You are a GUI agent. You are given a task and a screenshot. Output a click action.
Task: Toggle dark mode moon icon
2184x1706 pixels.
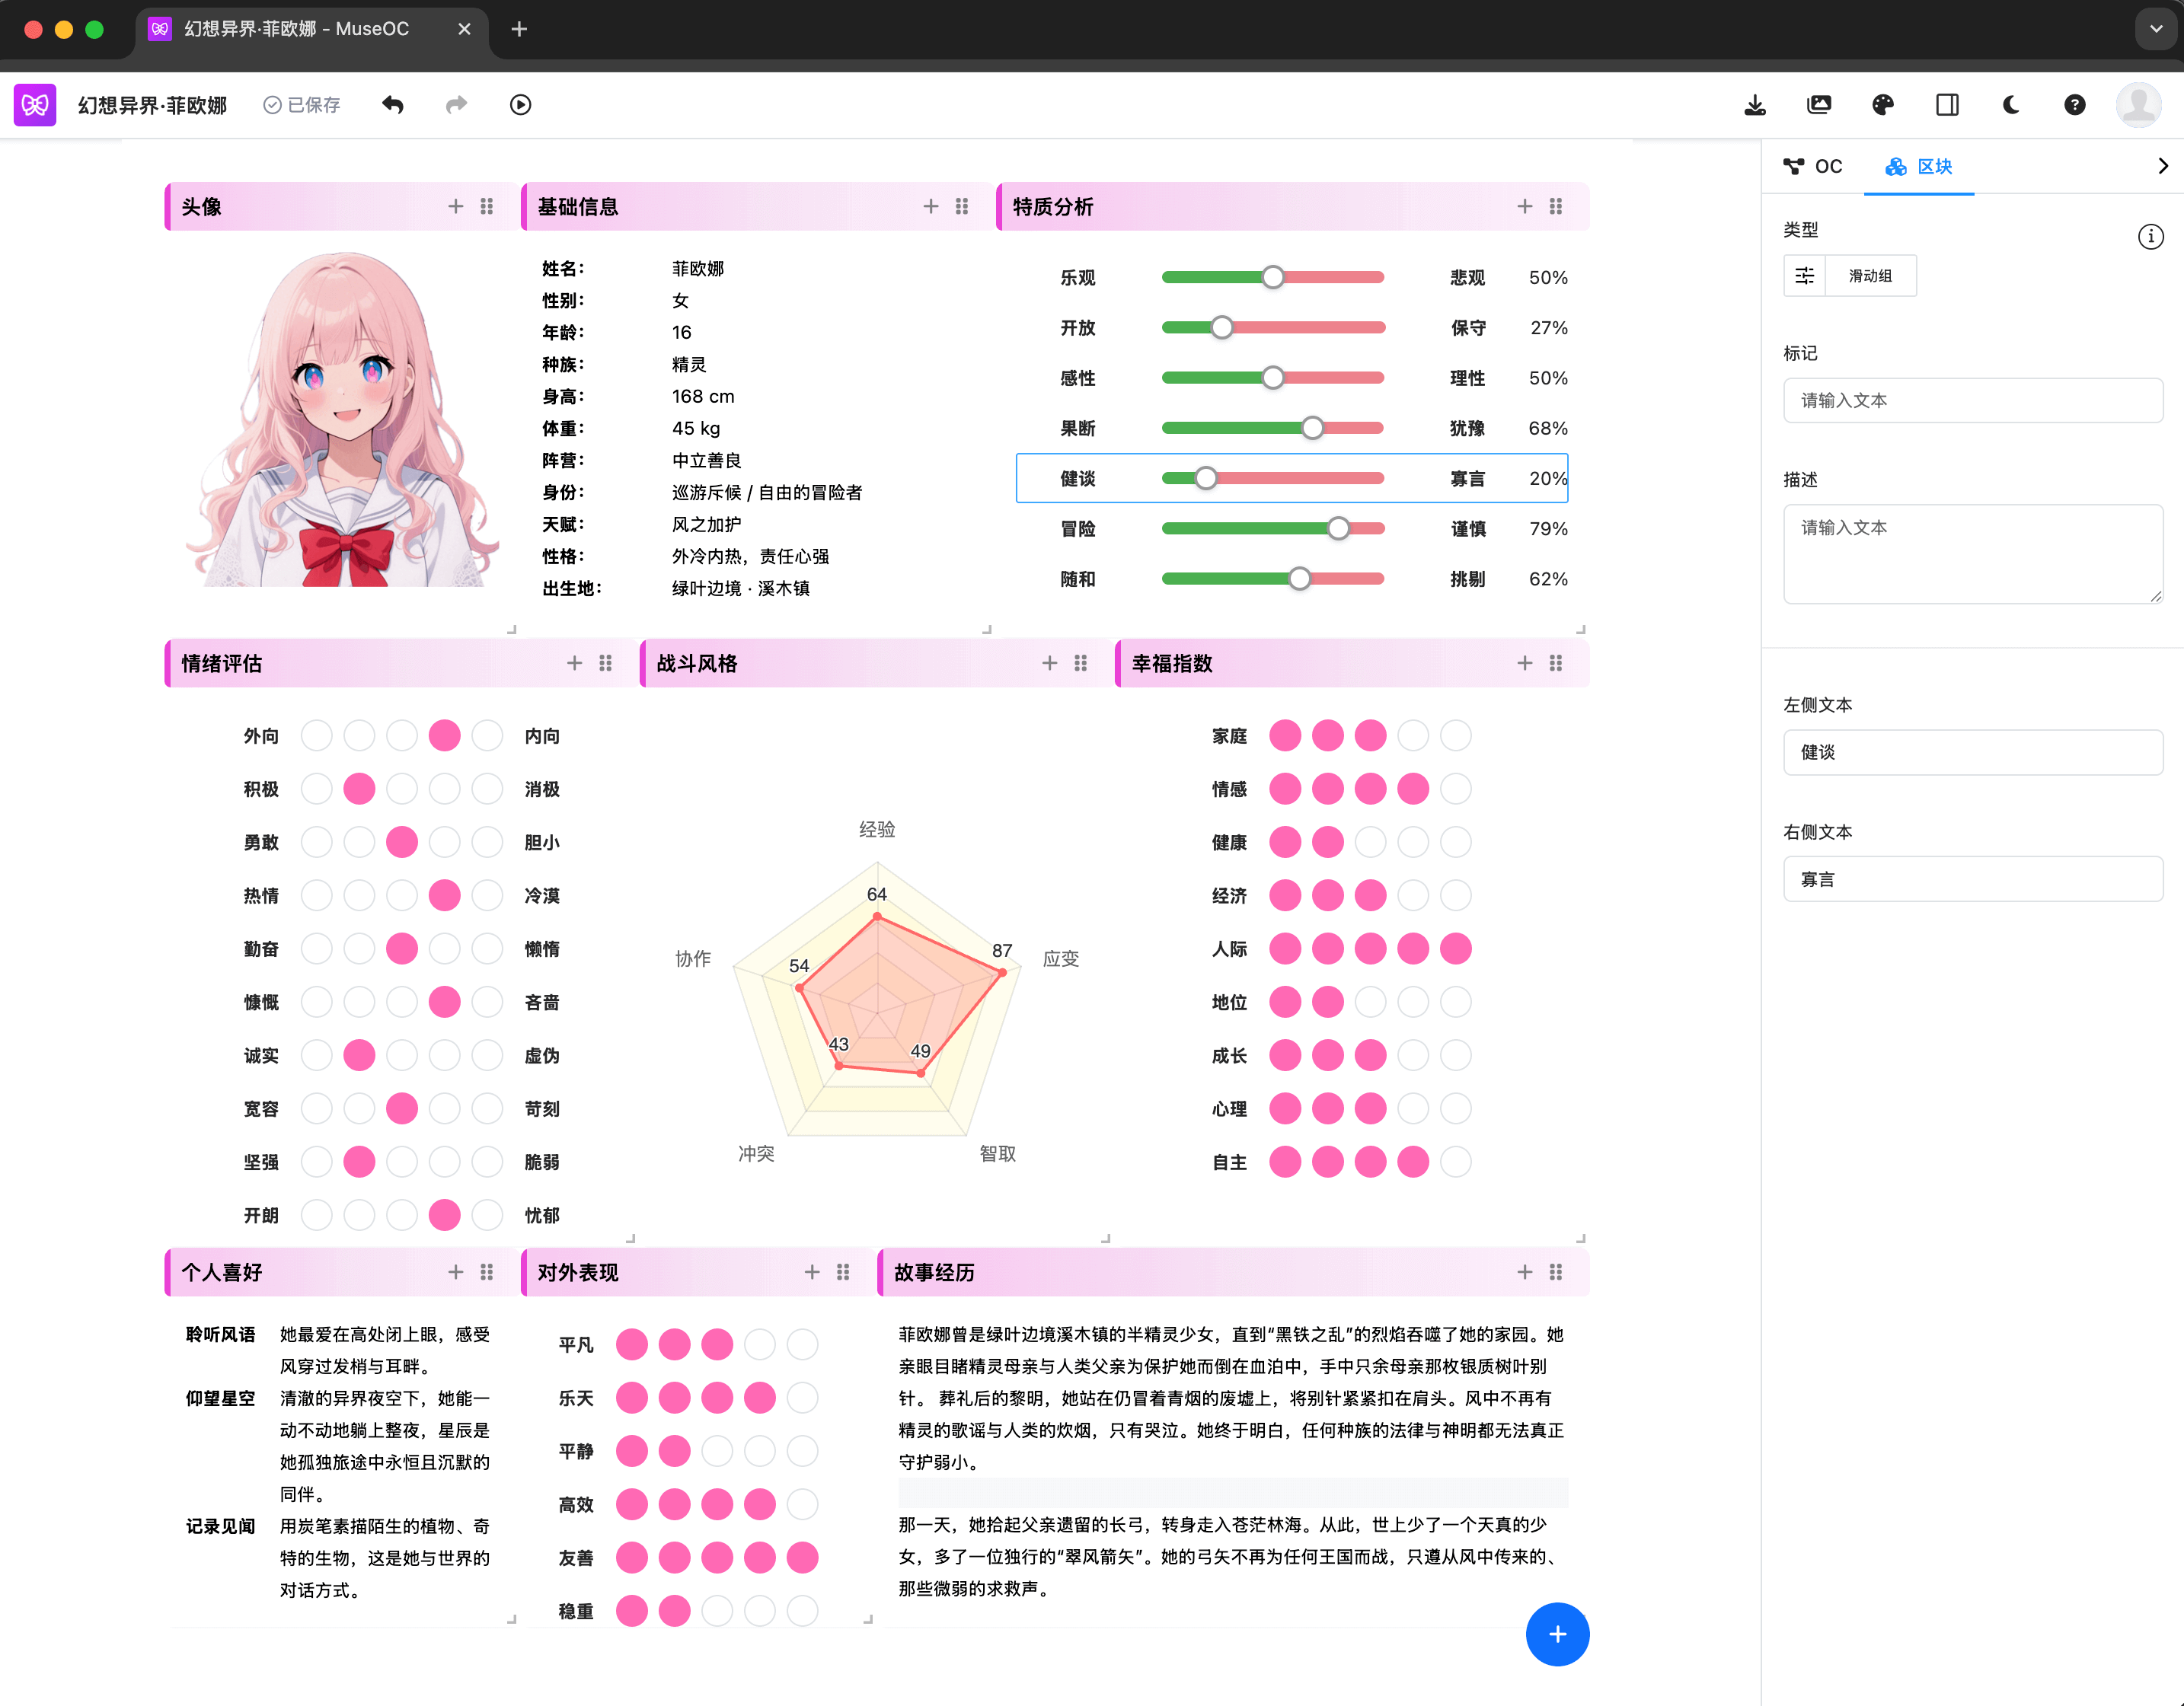[2011, 105]
